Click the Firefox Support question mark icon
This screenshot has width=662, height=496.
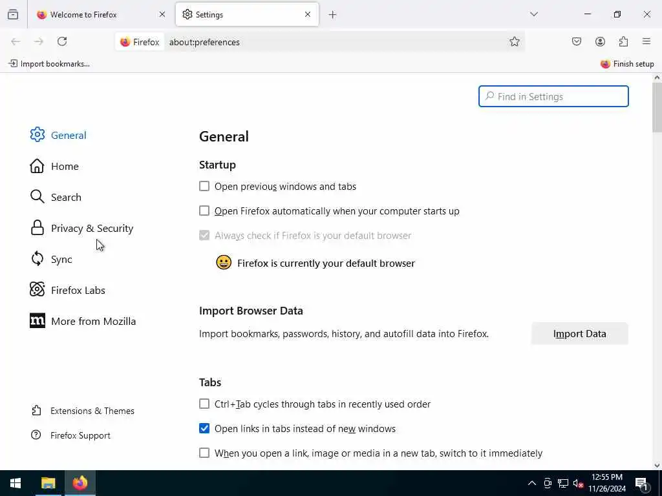coord(36,435)
